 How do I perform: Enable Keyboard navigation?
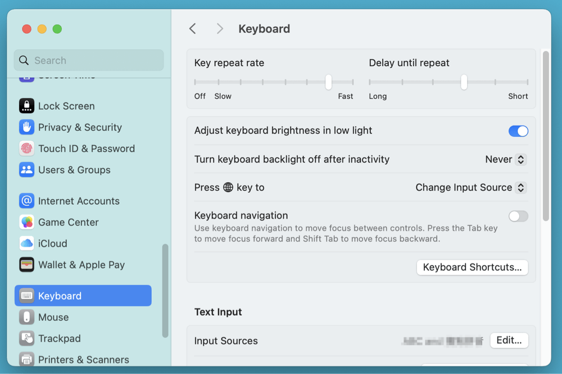(518, 216)
